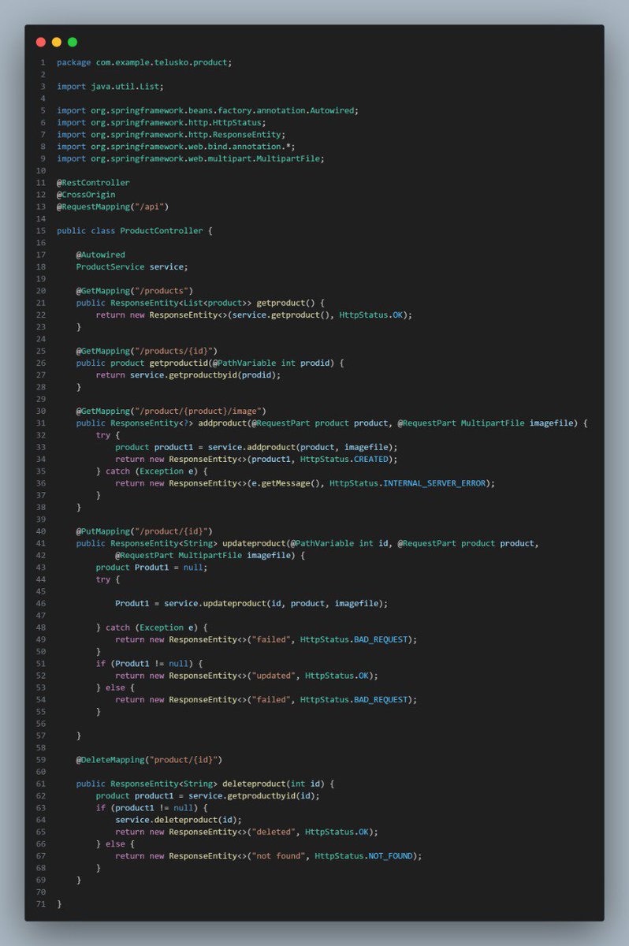Click the addproduct method signature line
Screen dimensions: 629x946
click(332, 423)
